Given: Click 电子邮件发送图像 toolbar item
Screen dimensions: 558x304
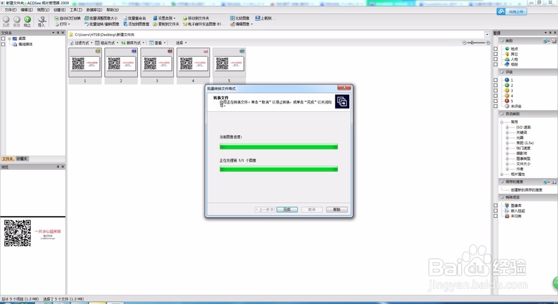Looking at the screenshot, I should [x=204, y=24].
